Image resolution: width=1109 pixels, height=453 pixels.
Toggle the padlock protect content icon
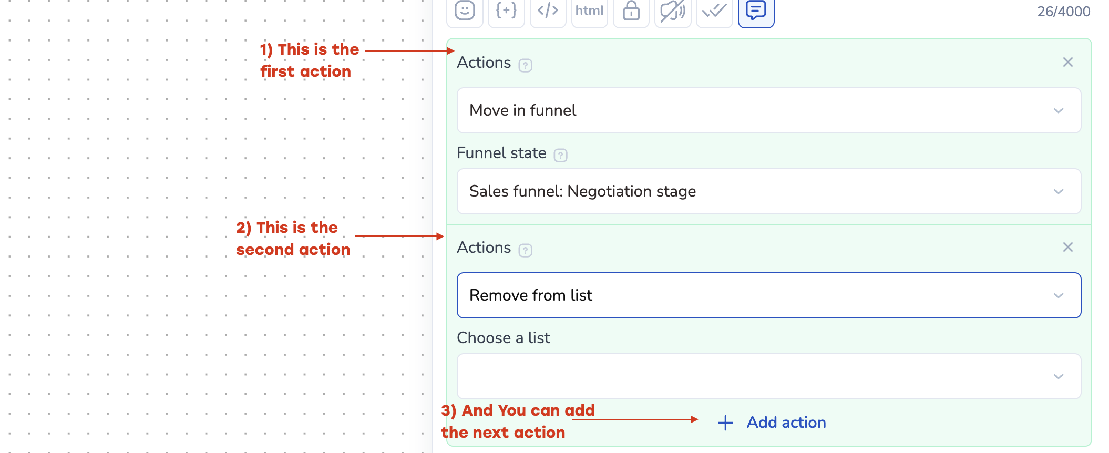click(631, 11)
